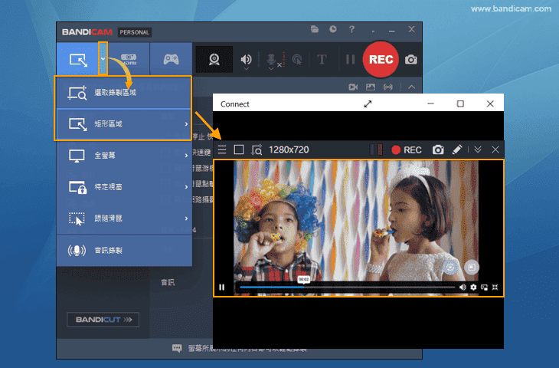Click small REC button on recording bar
559x368 pixels.
pos(407,150)
